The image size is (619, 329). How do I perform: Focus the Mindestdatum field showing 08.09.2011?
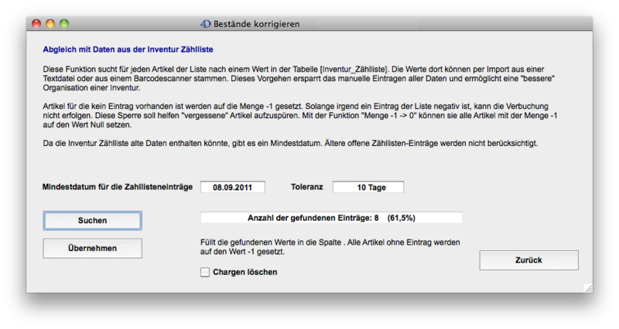coord(232,187)
